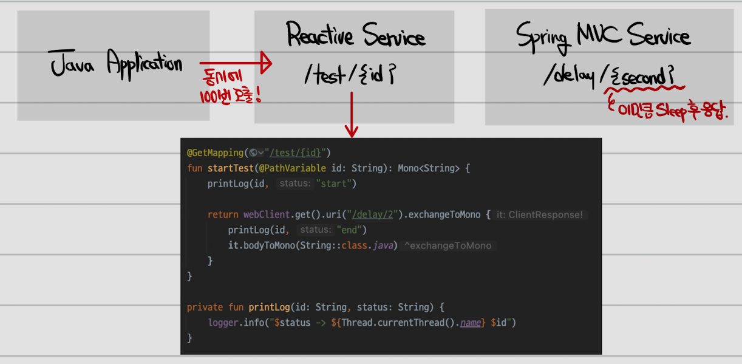This screenshot has height=364, width=742.
Task: Click the globe icon inside @GetMapping
Action: coord(253,153)
